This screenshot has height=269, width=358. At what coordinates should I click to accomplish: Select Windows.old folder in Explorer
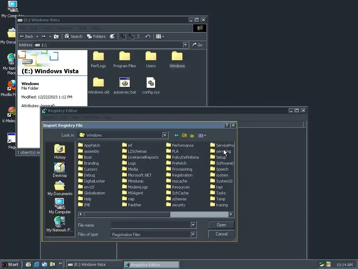pos(98,86)
